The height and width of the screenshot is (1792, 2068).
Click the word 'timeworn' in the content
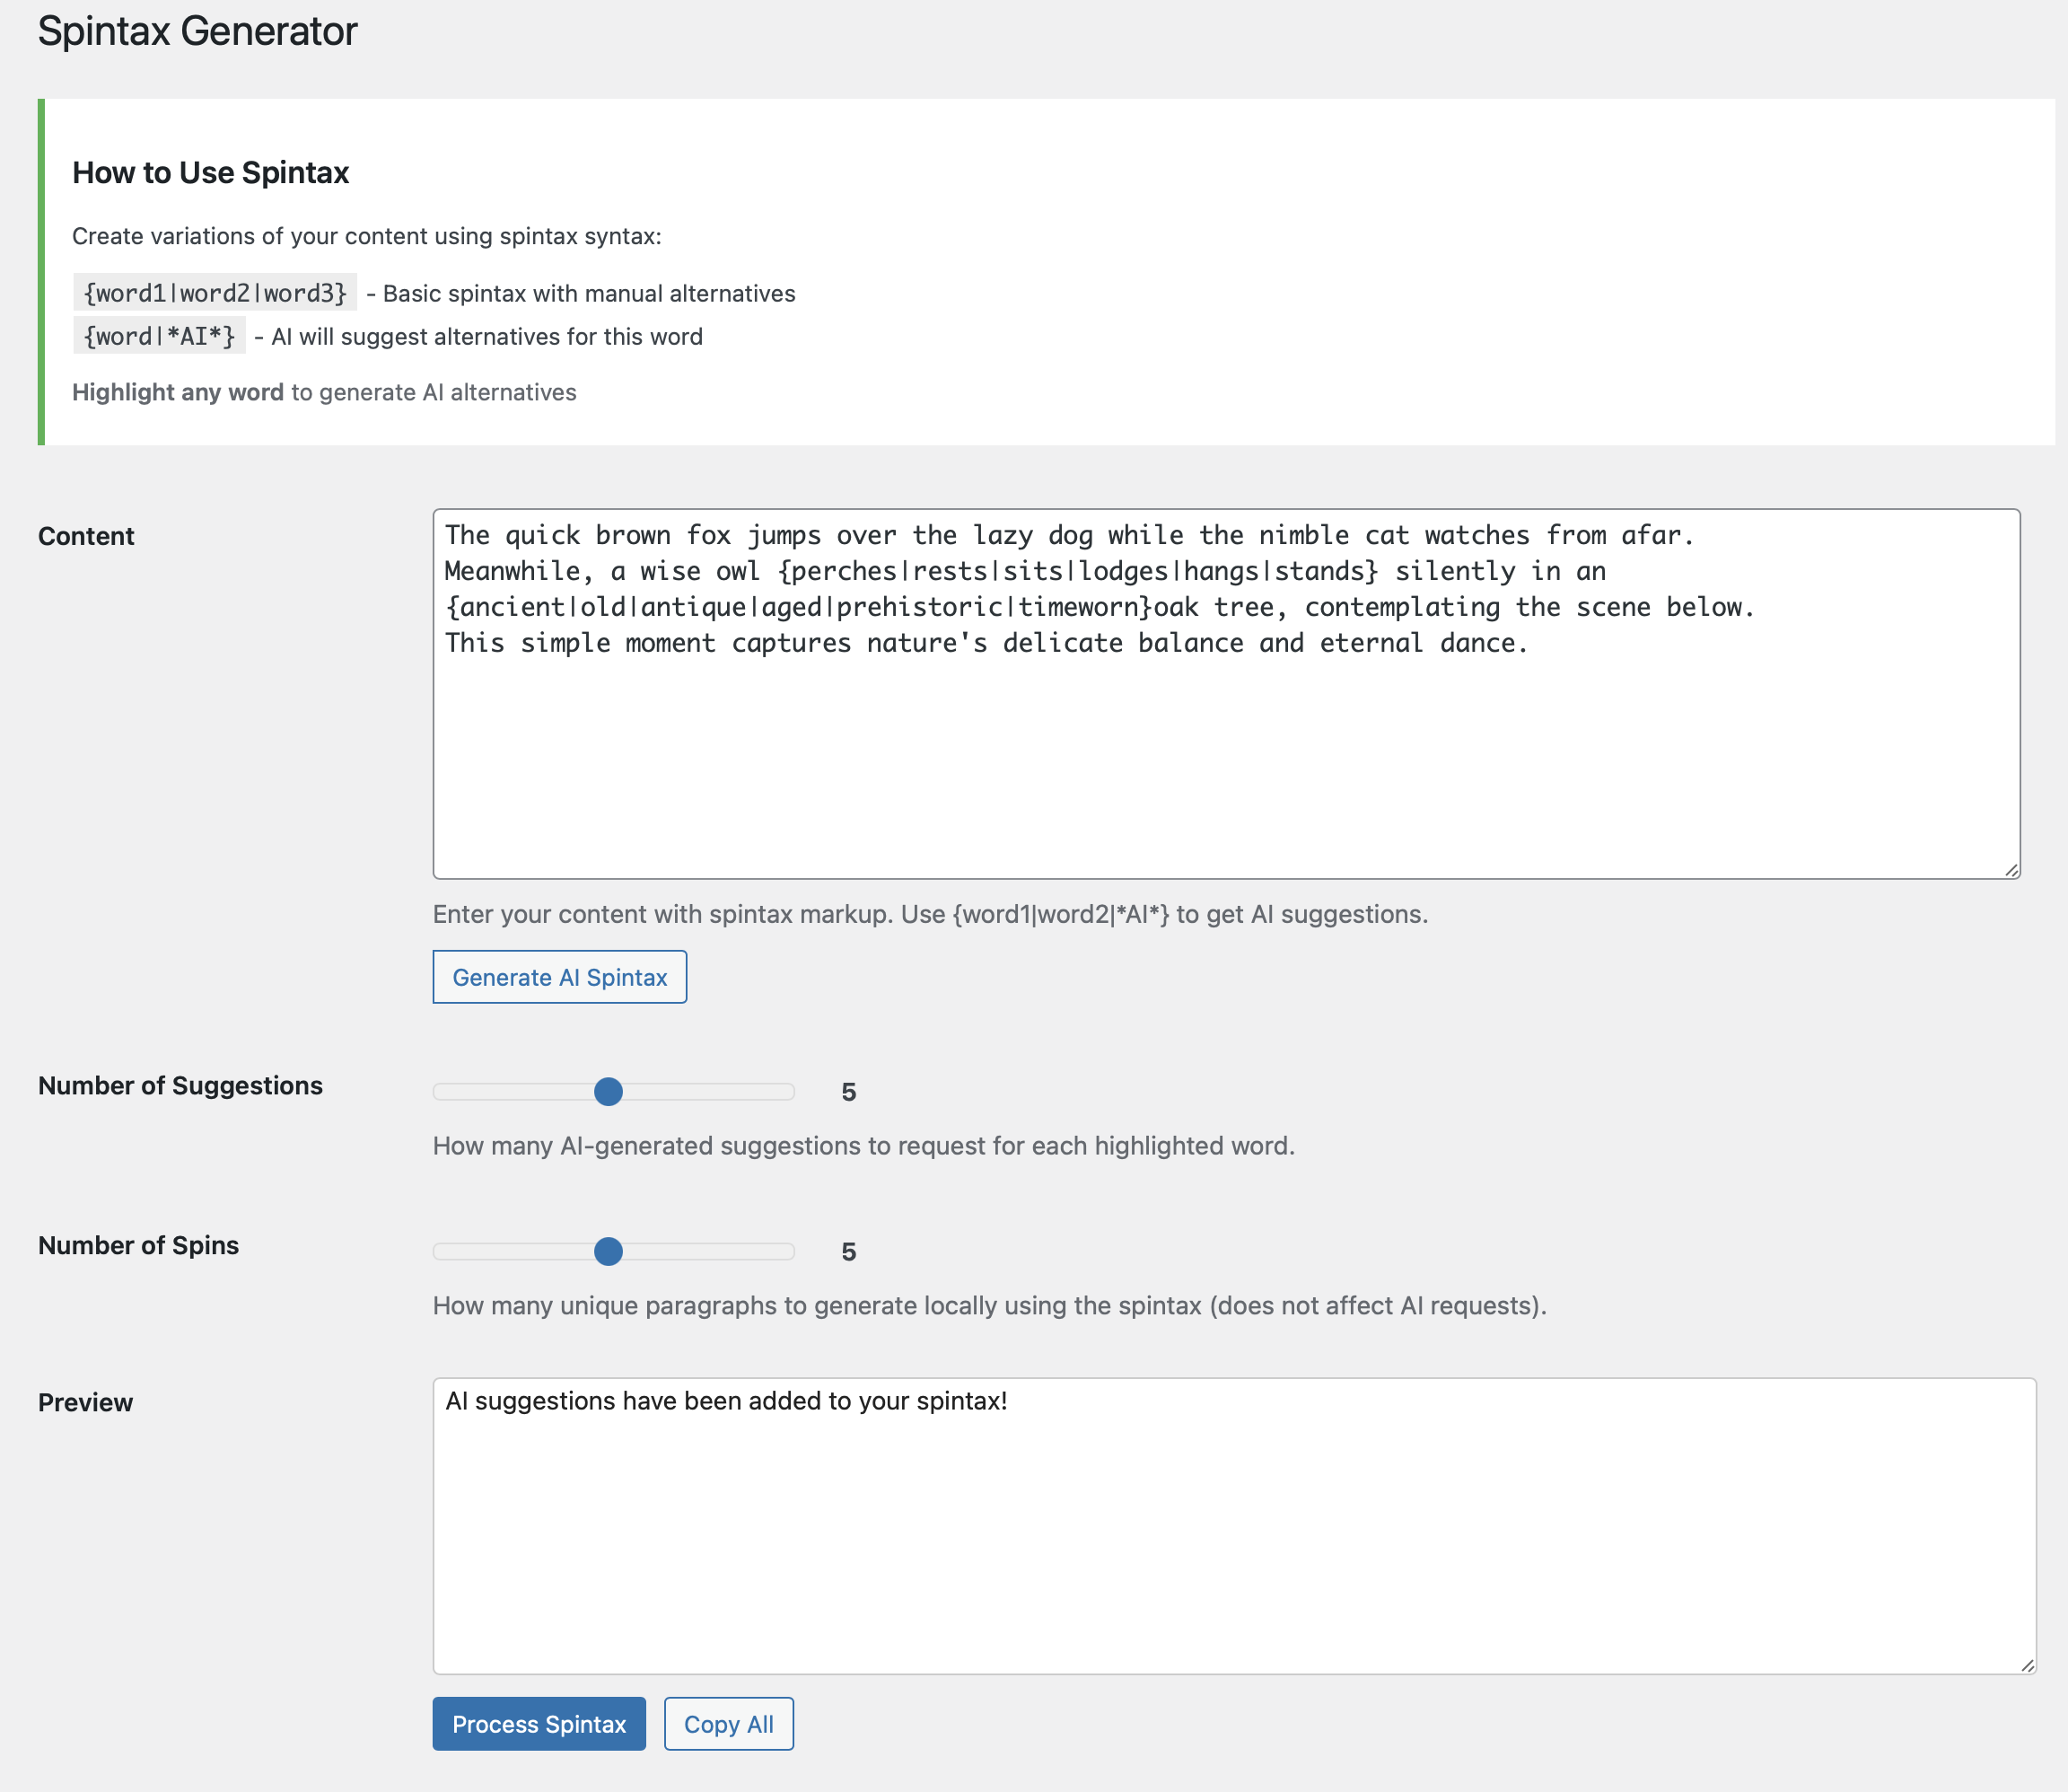coord(1077,607)
